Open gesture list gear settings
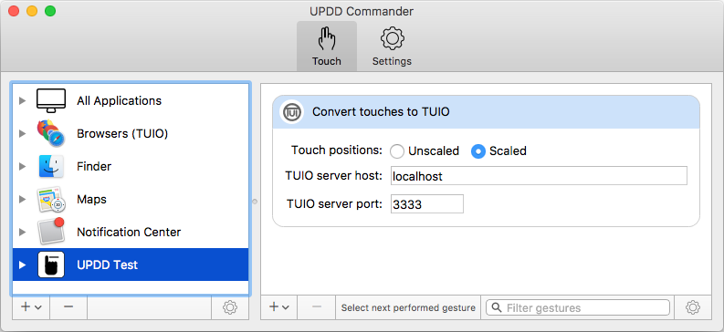The height and width of the screenshot is (332, 724). (693, 307)
